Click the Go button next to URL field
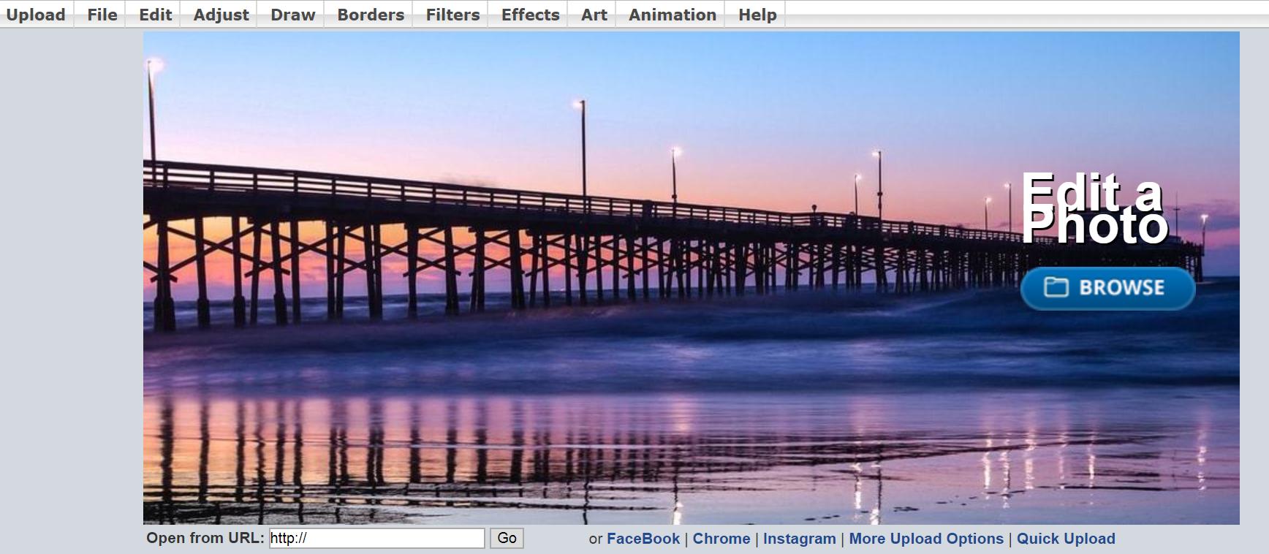The width and height of the screenshot is (1269, 554). coord(507,539)
